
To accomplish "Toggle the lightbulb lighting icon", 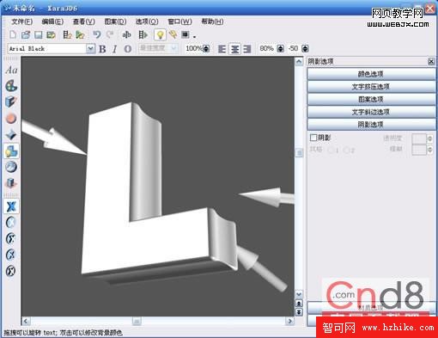I will tap(160, 35).
